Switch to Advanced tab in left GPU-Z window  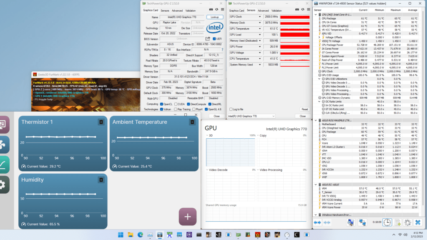pos(177,10)
